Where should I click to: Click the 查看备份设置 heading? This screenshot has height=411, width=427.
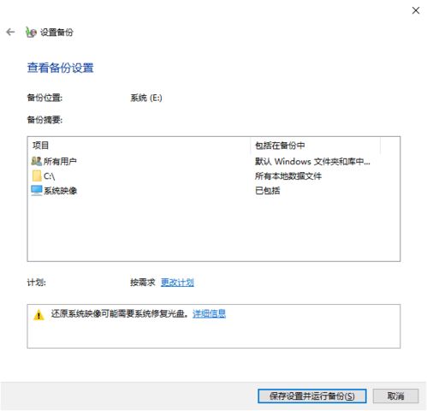click(x=60, y=68)
